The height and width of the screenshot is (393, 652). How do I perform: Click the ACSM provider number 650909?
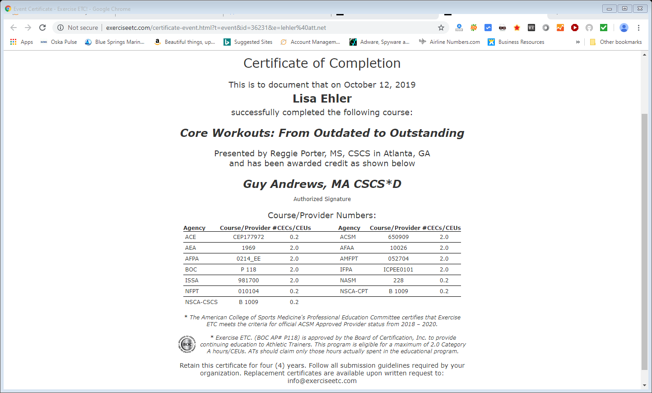tap(398, 237)
